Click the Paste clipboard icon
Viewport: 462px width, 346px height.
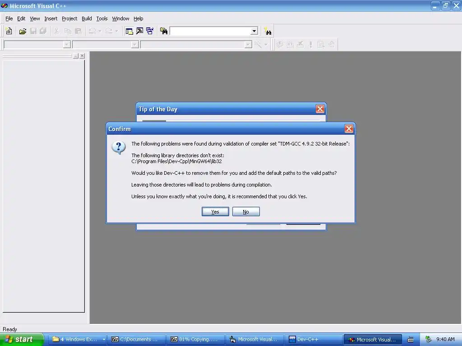pos(78,31)
